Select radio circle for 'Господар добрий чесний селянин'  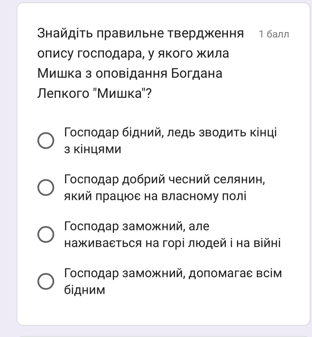46,188
